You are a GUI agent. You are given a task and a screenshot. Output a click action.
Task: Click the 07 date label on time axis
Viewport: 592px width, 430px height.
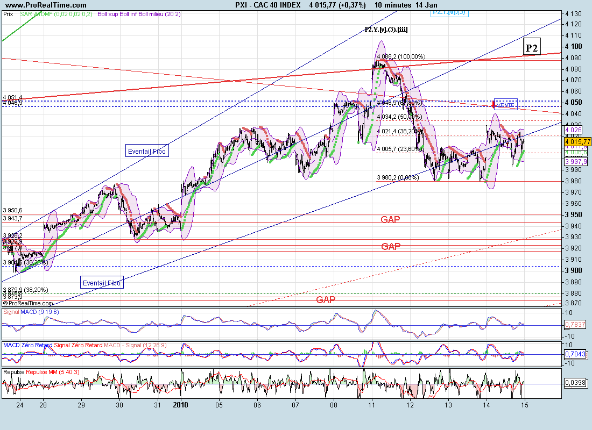[295, 405]
